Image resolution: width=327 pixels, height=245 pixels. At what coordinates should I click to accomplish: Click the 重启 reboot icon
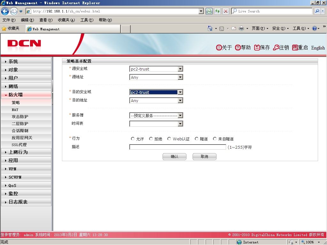pyautogui.click(x=295, y=48)
